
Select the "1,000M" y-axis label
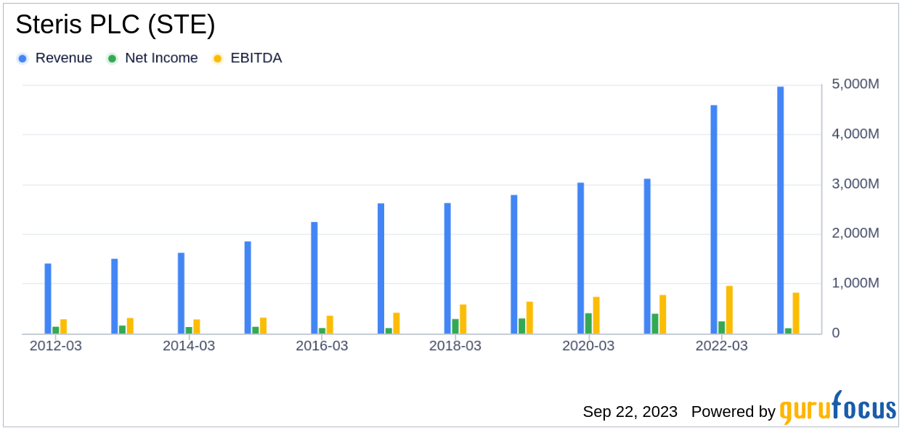click(856, 284)
